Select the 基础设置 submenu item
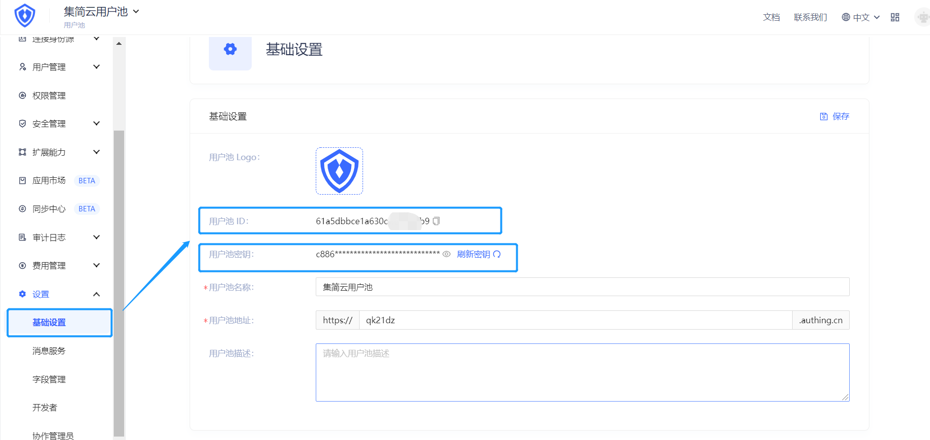Viewport: 930px width, 440px height. click(x=60, y=323)
